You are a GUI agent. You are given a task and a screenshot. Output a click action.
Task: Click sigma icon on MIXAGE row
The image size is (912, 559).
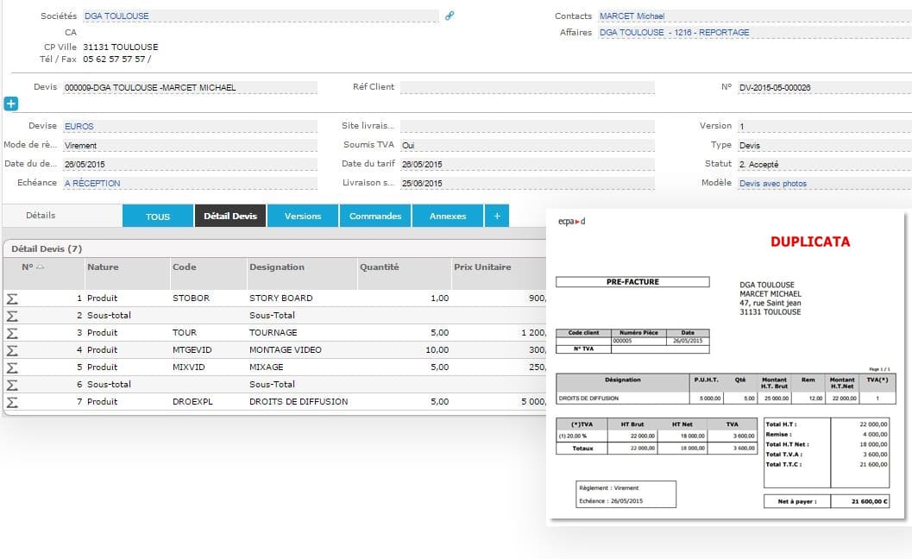[x=12, y=367]
